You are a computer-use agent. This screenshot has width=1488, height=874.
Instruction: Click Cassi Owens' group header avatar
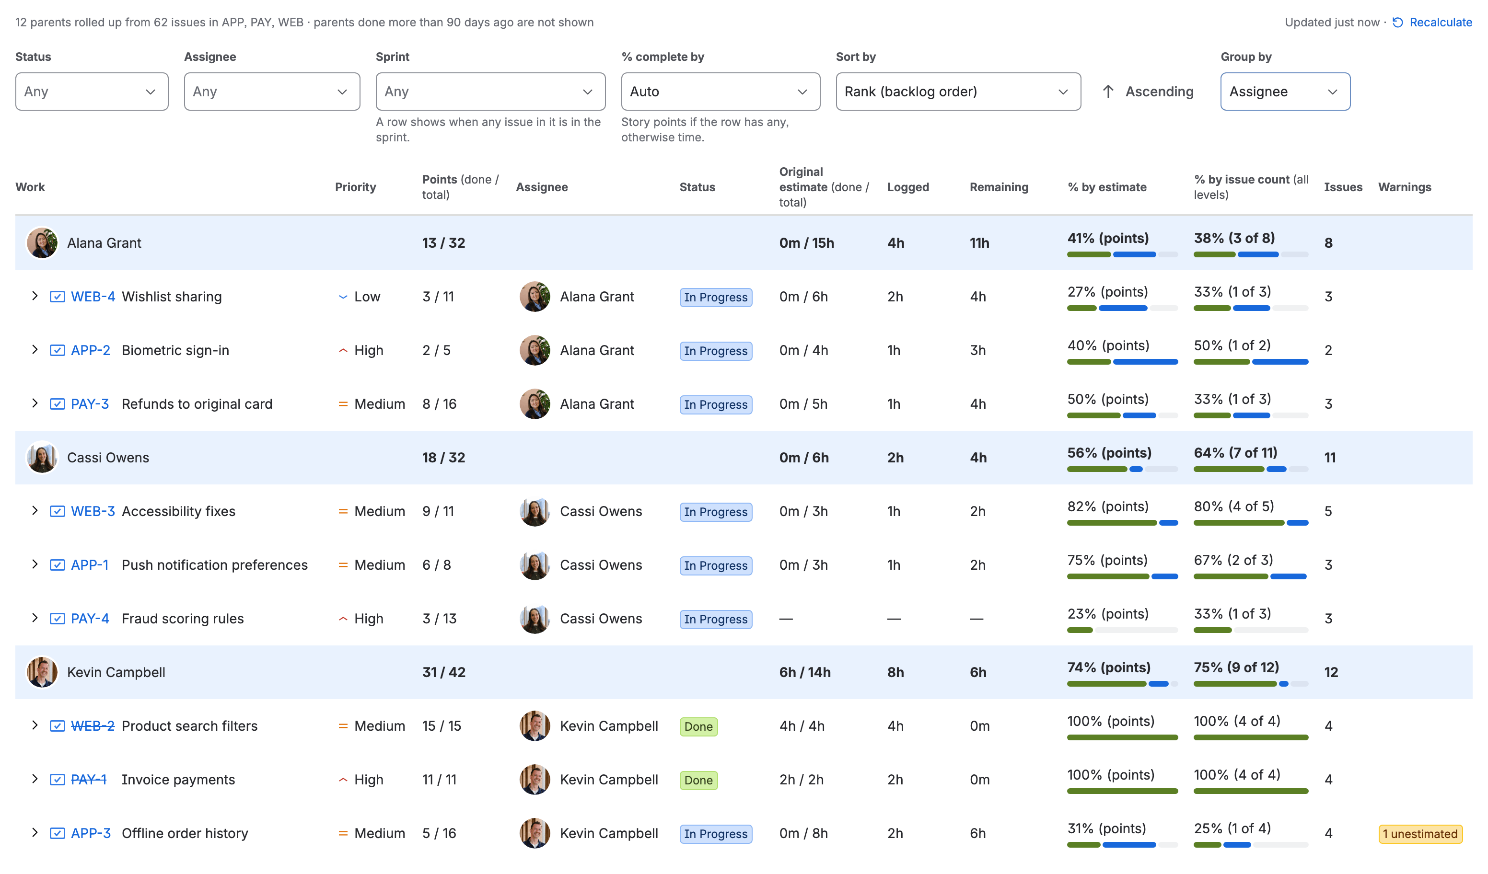pyautogui.click(x=43, y=457)
